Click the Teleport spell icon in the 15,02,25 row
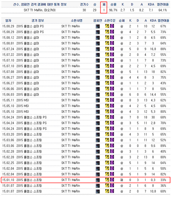 (x=112, y=163)
